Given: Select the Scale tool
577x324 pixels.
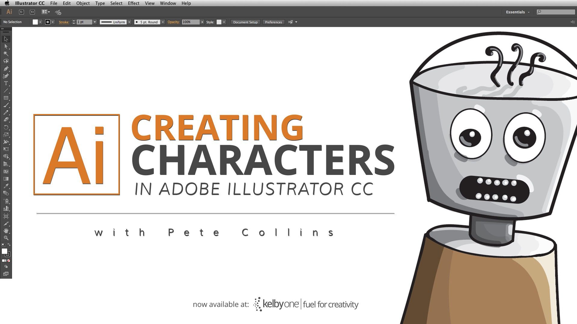Looking at the screenshot, I should pyautogui.click(x=6, y=135).
